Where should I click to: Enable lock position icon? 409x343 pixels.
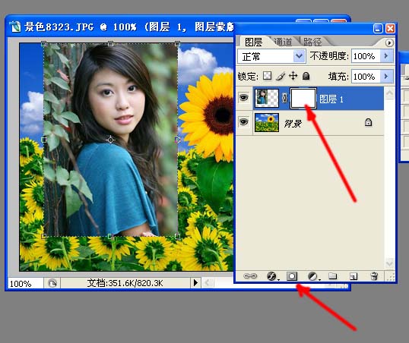tap(293, 76)
